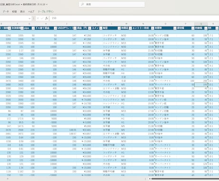Screen dimensions: 219x181
Task: Open filter dropdown for エントリー時刻 column
Action: (x=152, y=28)
